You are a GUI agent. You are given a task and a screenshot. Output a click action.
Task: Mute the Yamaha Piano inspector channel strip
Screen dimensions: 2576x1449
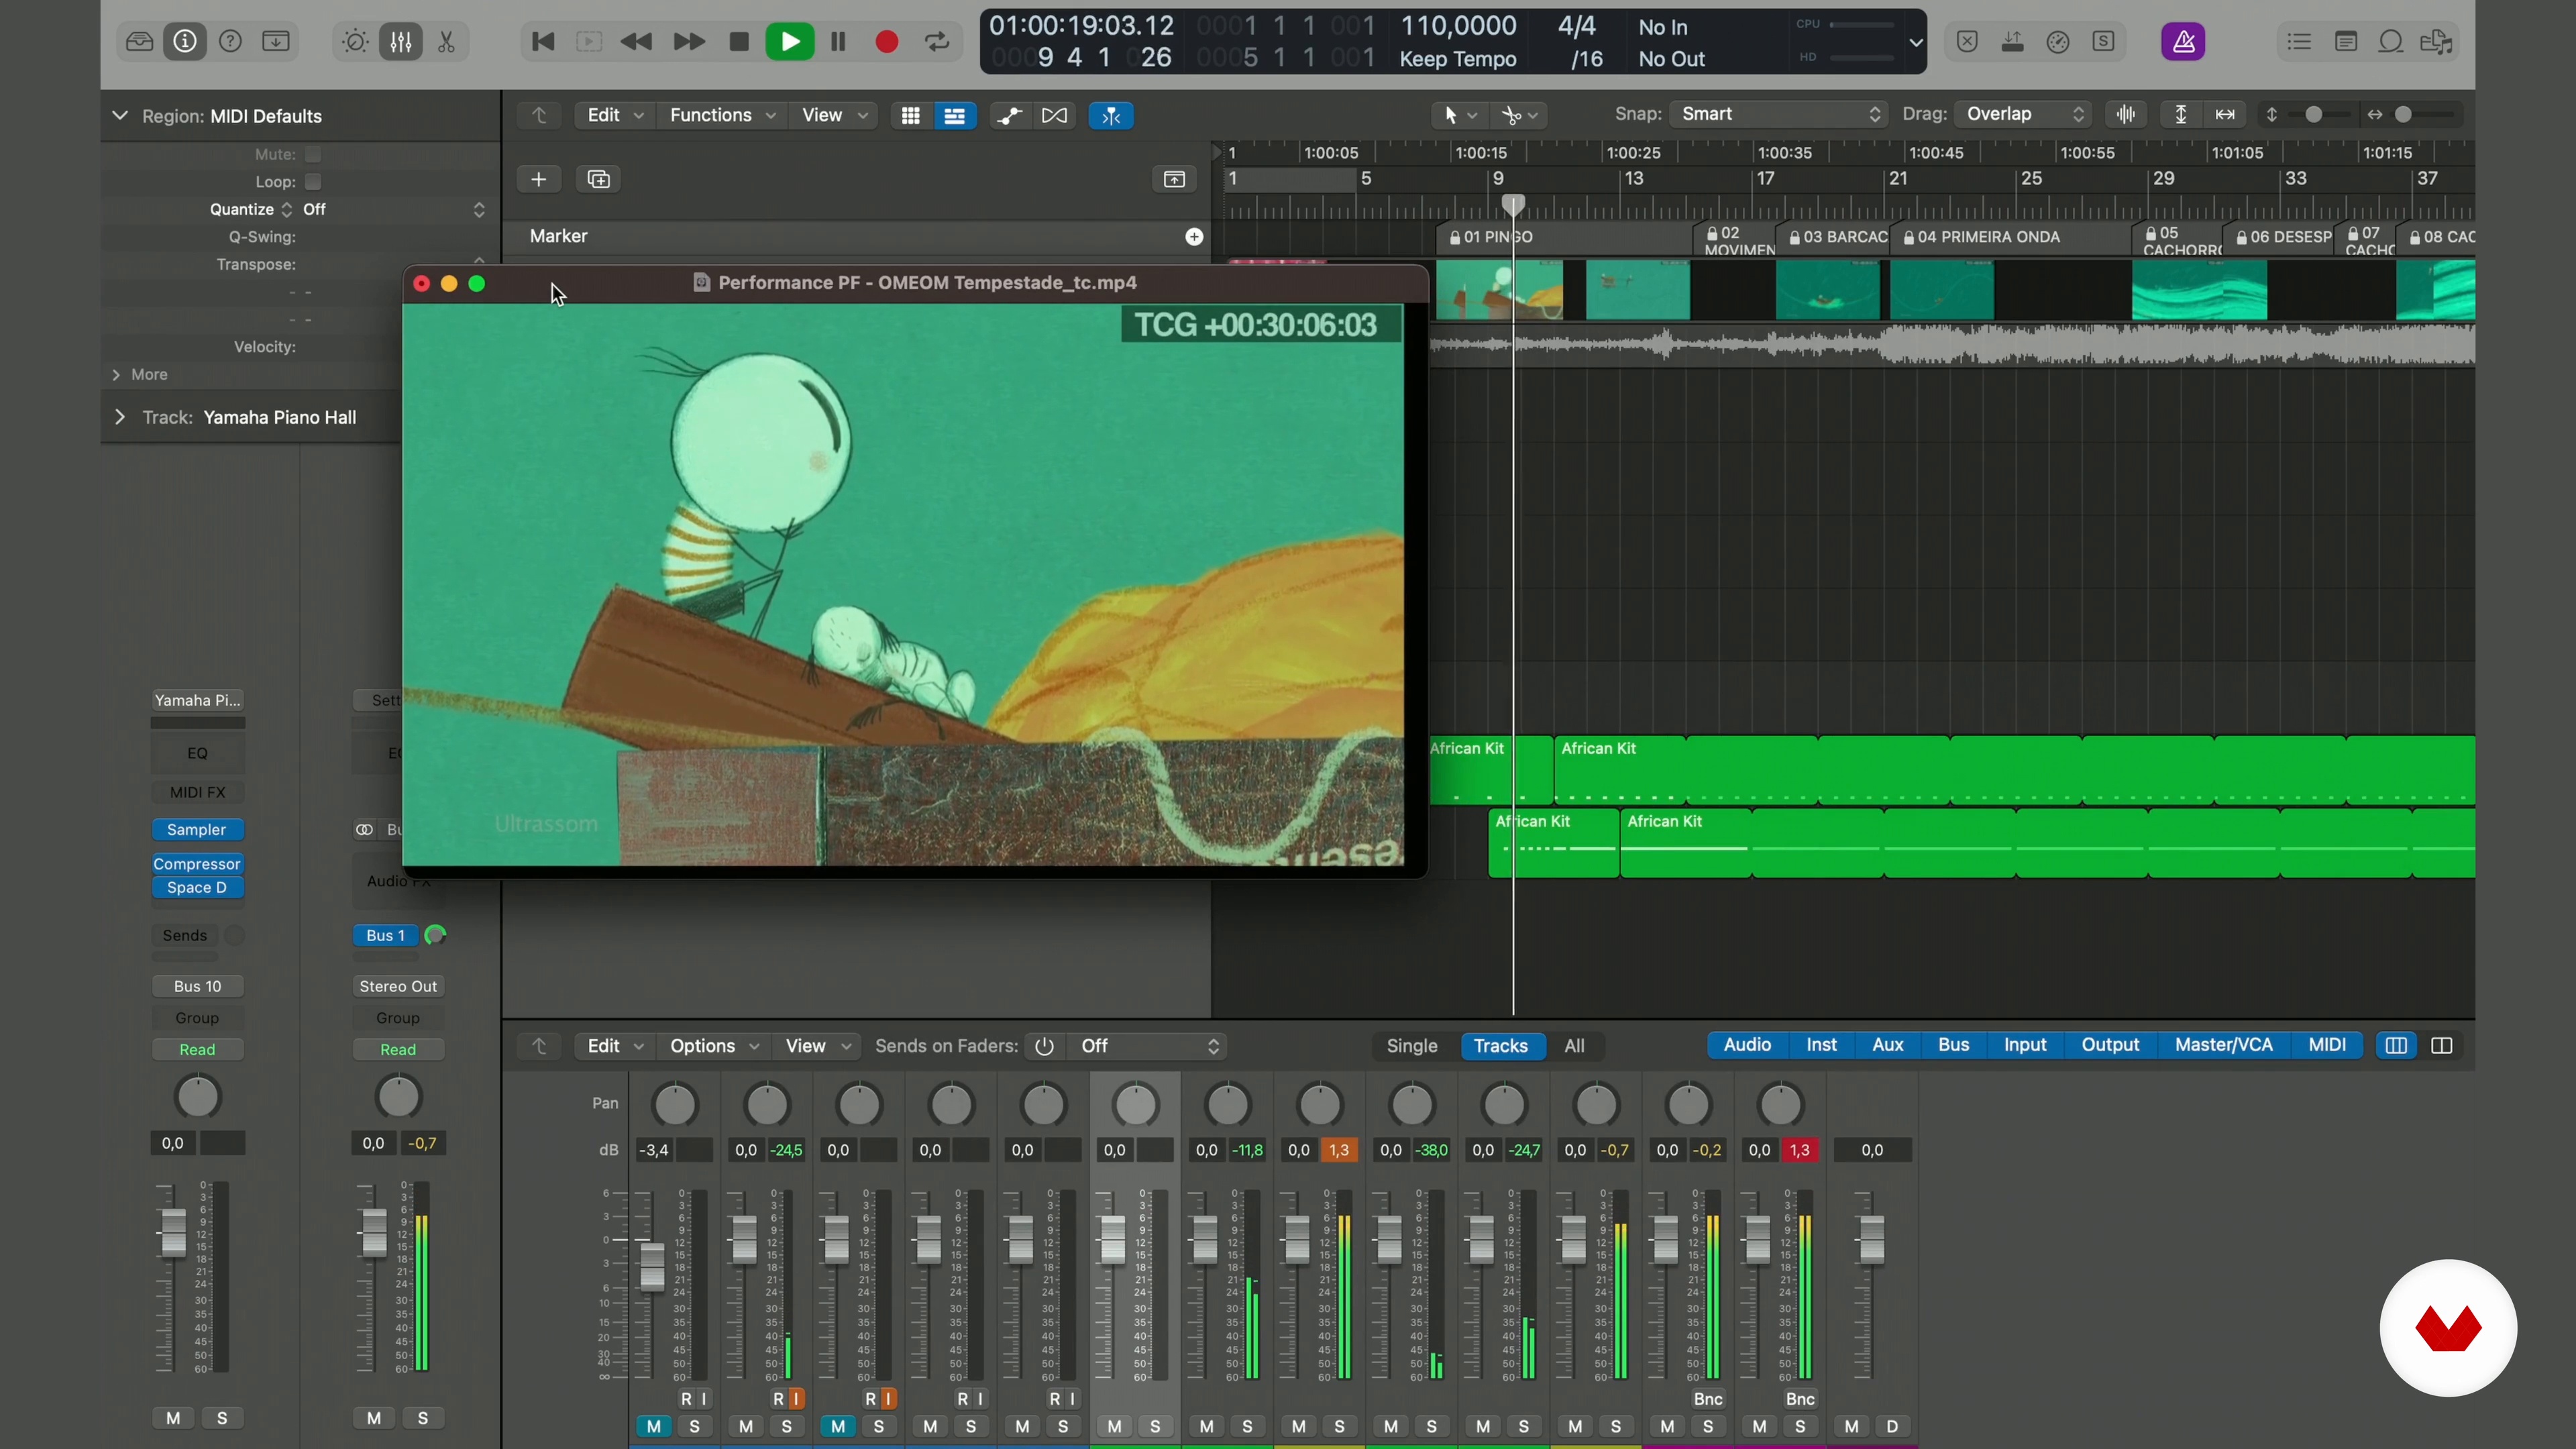click(x=173, y=1418)
